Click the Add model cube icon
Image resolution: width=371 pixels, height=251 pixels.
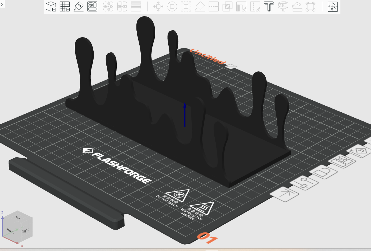51,6
